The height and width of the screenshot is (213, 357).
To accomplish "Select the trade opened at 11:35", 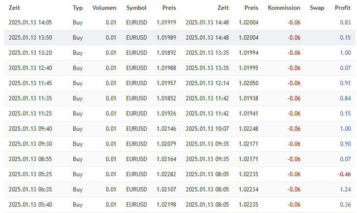I will [30, 98].
